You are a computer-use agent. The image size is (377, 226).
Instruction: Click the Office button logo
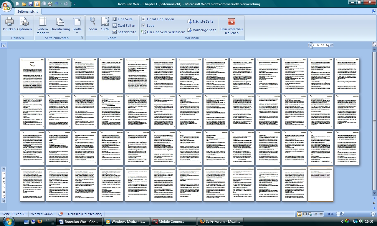(x=6, y=6)
